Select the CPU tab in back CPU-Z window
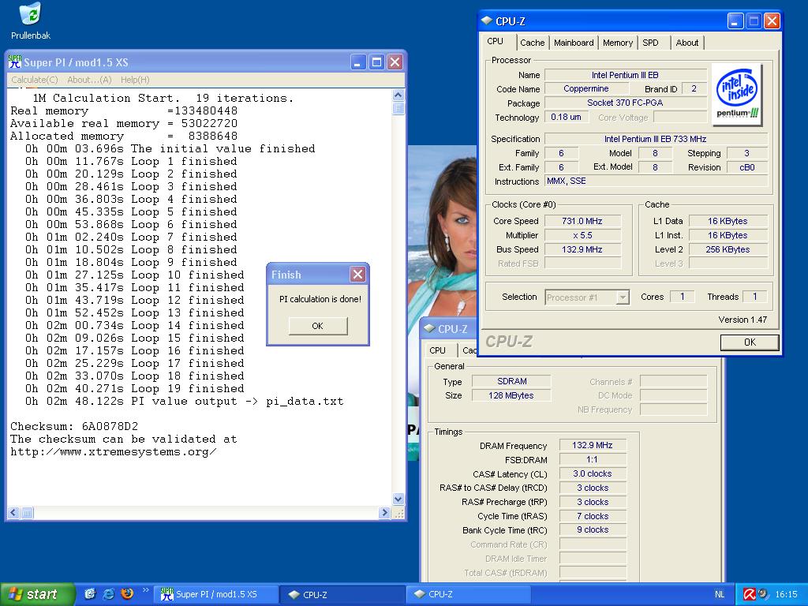The height and width of the screenshot is (606, 808). click(437, 350)
